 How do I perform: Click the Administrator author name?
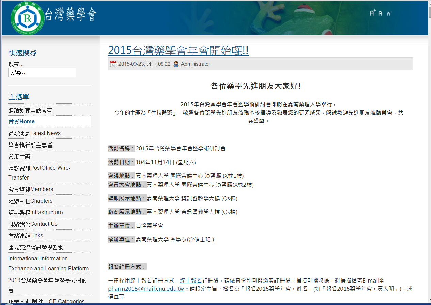pos(195,64)
